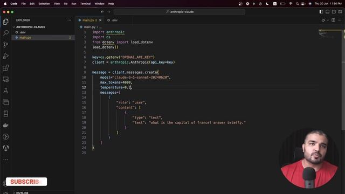Open the Testing flask view
The height and width of the screenshot is (194, 345).
[x=6, y=91]
